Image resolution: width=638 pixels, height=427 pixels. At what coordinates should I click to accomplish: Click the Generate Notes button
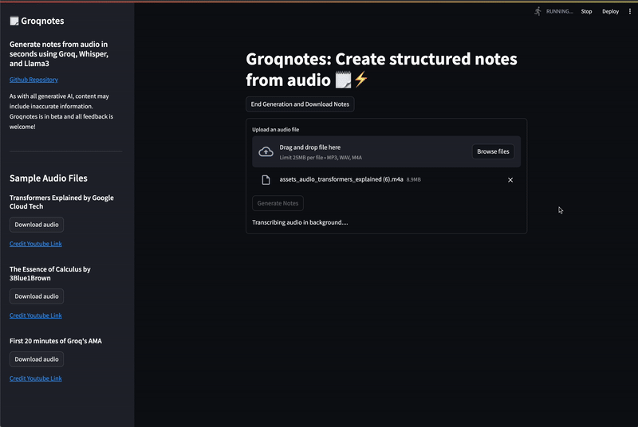point(278,203)
